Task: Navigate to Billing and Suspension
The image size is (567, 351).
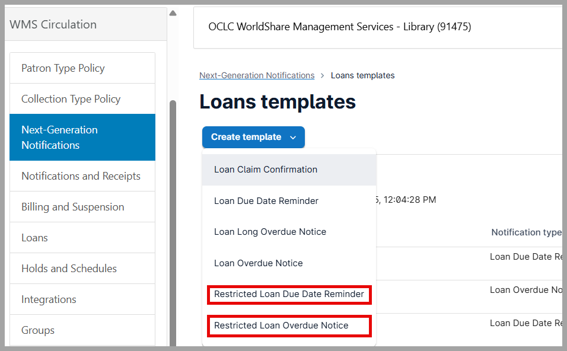Action: (72, 207)
